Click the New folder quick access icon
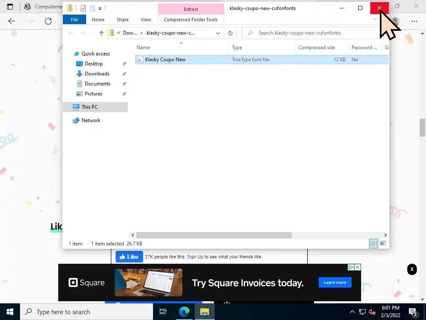Screen dimensions: 426x320 [x=92, y=8]
